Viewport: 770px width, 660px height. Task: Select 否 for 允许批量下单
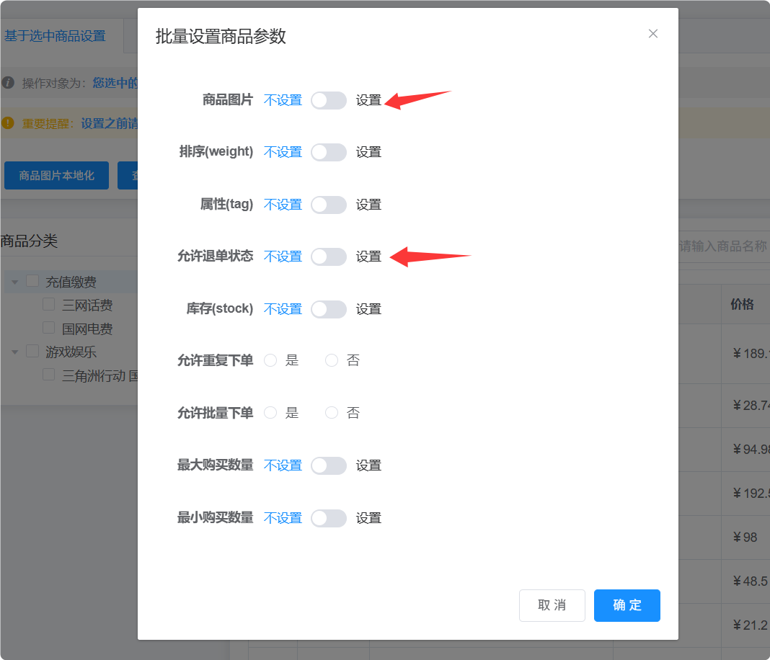pyautogui.click(x=331, y=412)
